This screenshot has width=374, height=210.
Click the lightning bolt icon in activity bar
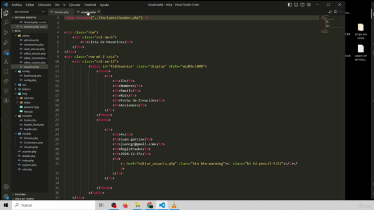pos(6,101)
